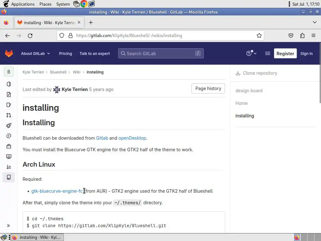The height and width of the screenshot is (241, 321).
Task: Click show desktop icon in bottom panel
Action: 4,238
